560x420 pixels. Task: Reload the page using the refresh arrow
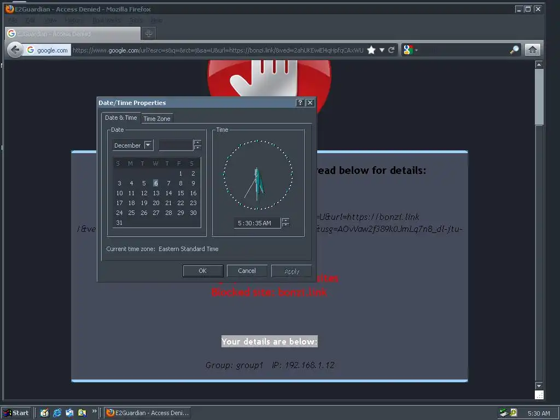[392, 50]
